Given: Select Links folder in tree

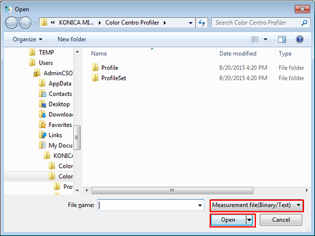Looking at the screenshot, I should (51, 135).
